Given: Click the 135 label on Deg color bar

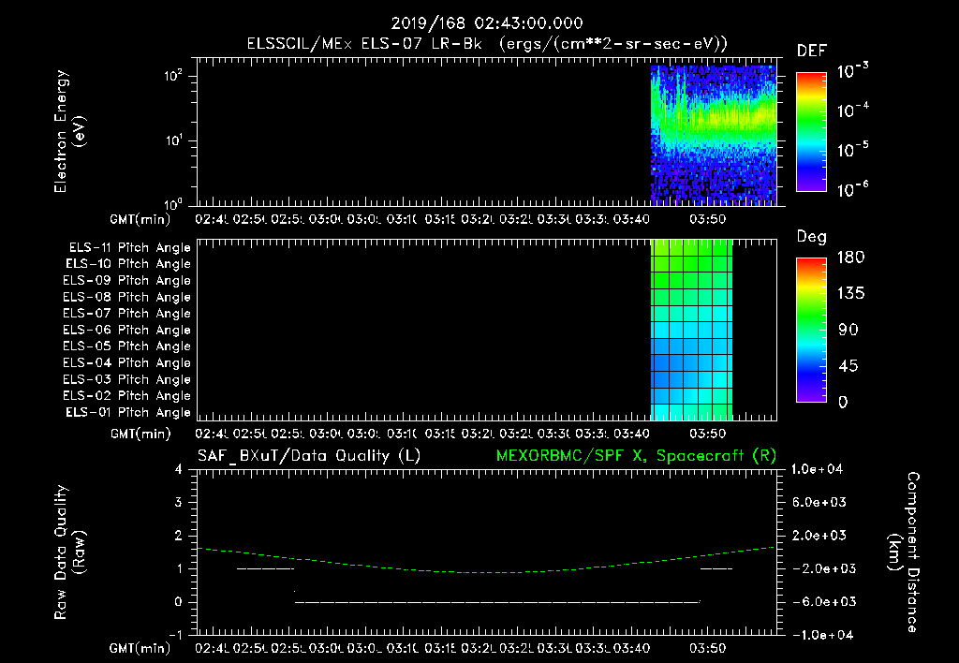Looking at the screenshot, I should click(x=850, y=294).
